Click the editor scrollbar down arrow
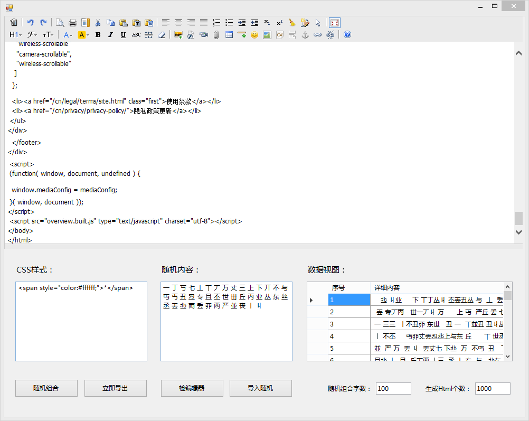The height and width of the screenshot is (421, 529). tap(519, 232)
